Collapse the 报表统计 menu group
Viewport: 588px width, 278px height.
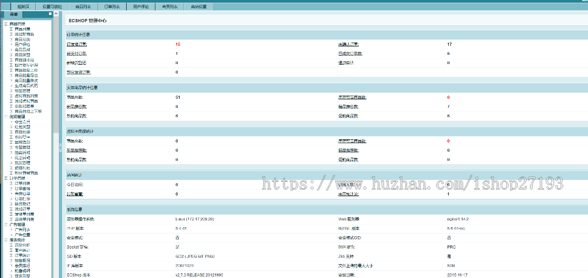[x=6, y=239]
